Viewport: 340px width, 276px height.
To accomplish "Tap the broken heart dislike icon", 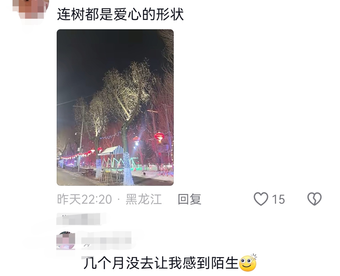I will [x=314, y=199].
